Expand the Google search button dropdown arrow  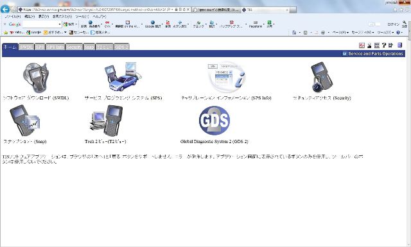pyautogui.click(x=76, y=24)
